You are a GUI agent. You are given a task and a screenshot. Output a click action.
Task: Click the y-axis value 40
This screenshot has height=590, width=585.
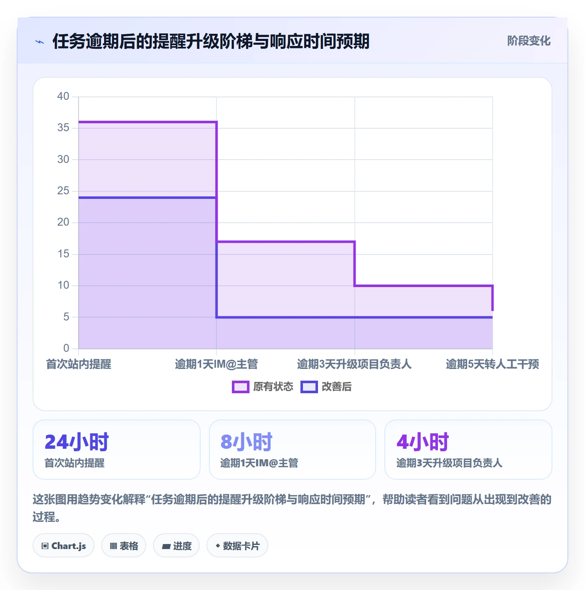[63, 97]
